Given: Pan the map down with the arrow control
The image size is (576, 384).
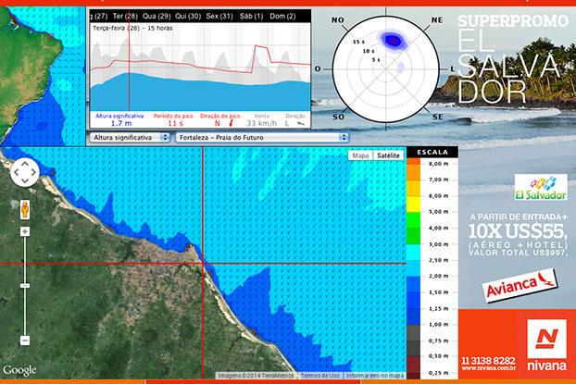Looking at the screenshot, I should click(x=25, y=180).
